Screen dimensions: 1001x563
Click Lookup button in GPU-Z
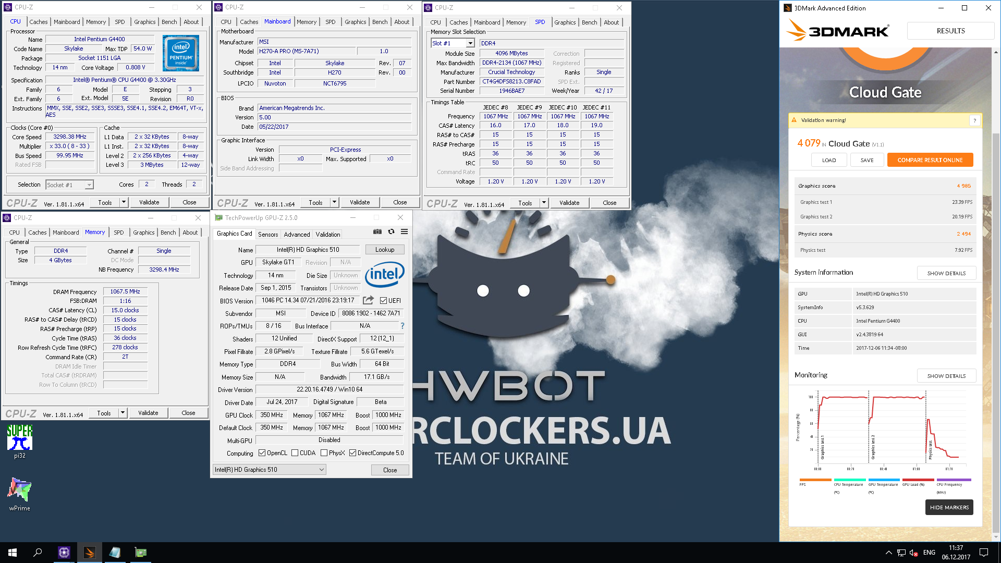click(385, 250)
